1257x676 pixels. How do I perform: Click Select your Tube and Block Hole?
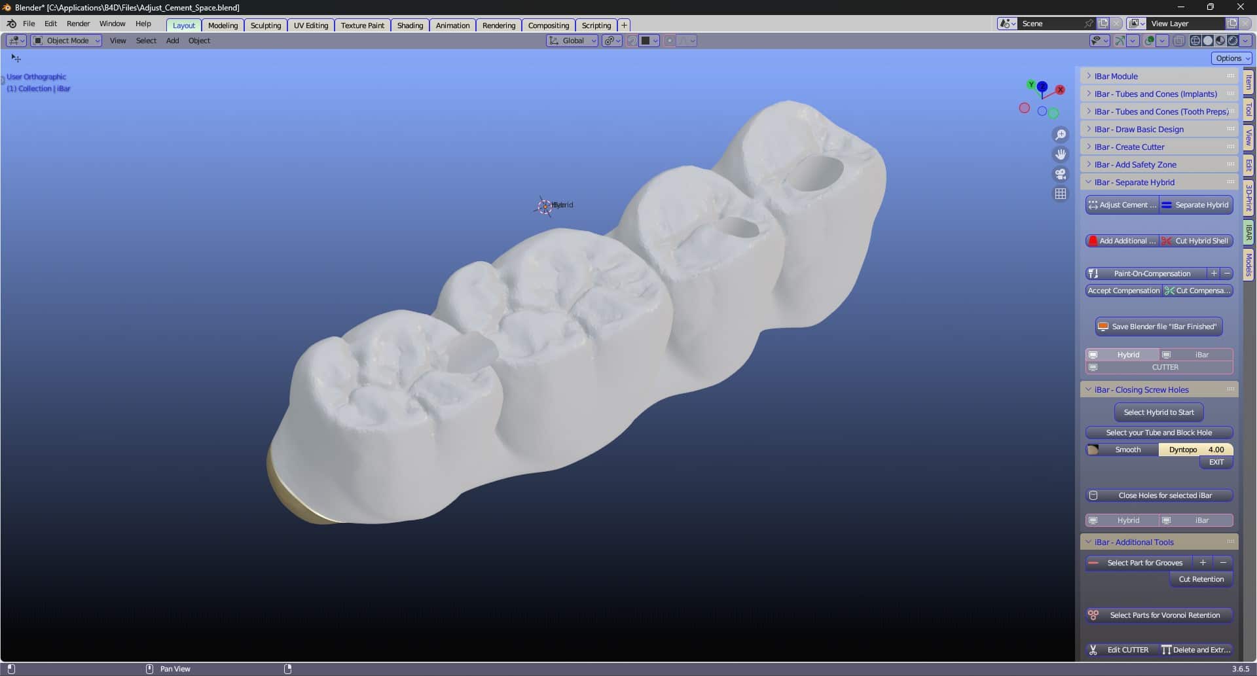click(1159, 433)
